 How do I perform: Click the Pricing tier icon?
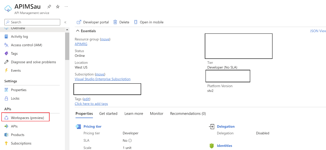(78, 127)
